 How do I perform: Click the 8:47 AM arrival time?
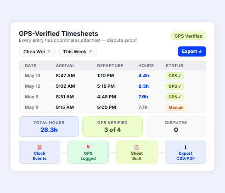tap(65, 76)
